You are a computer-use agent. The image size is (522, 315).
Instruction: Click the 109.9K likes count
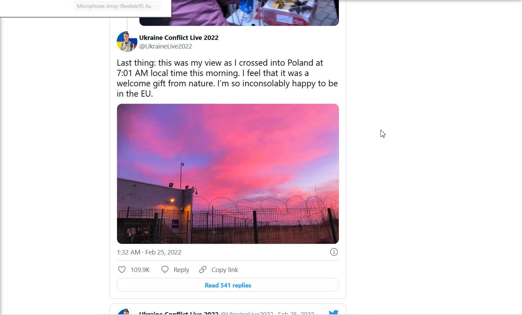(140, 270)
